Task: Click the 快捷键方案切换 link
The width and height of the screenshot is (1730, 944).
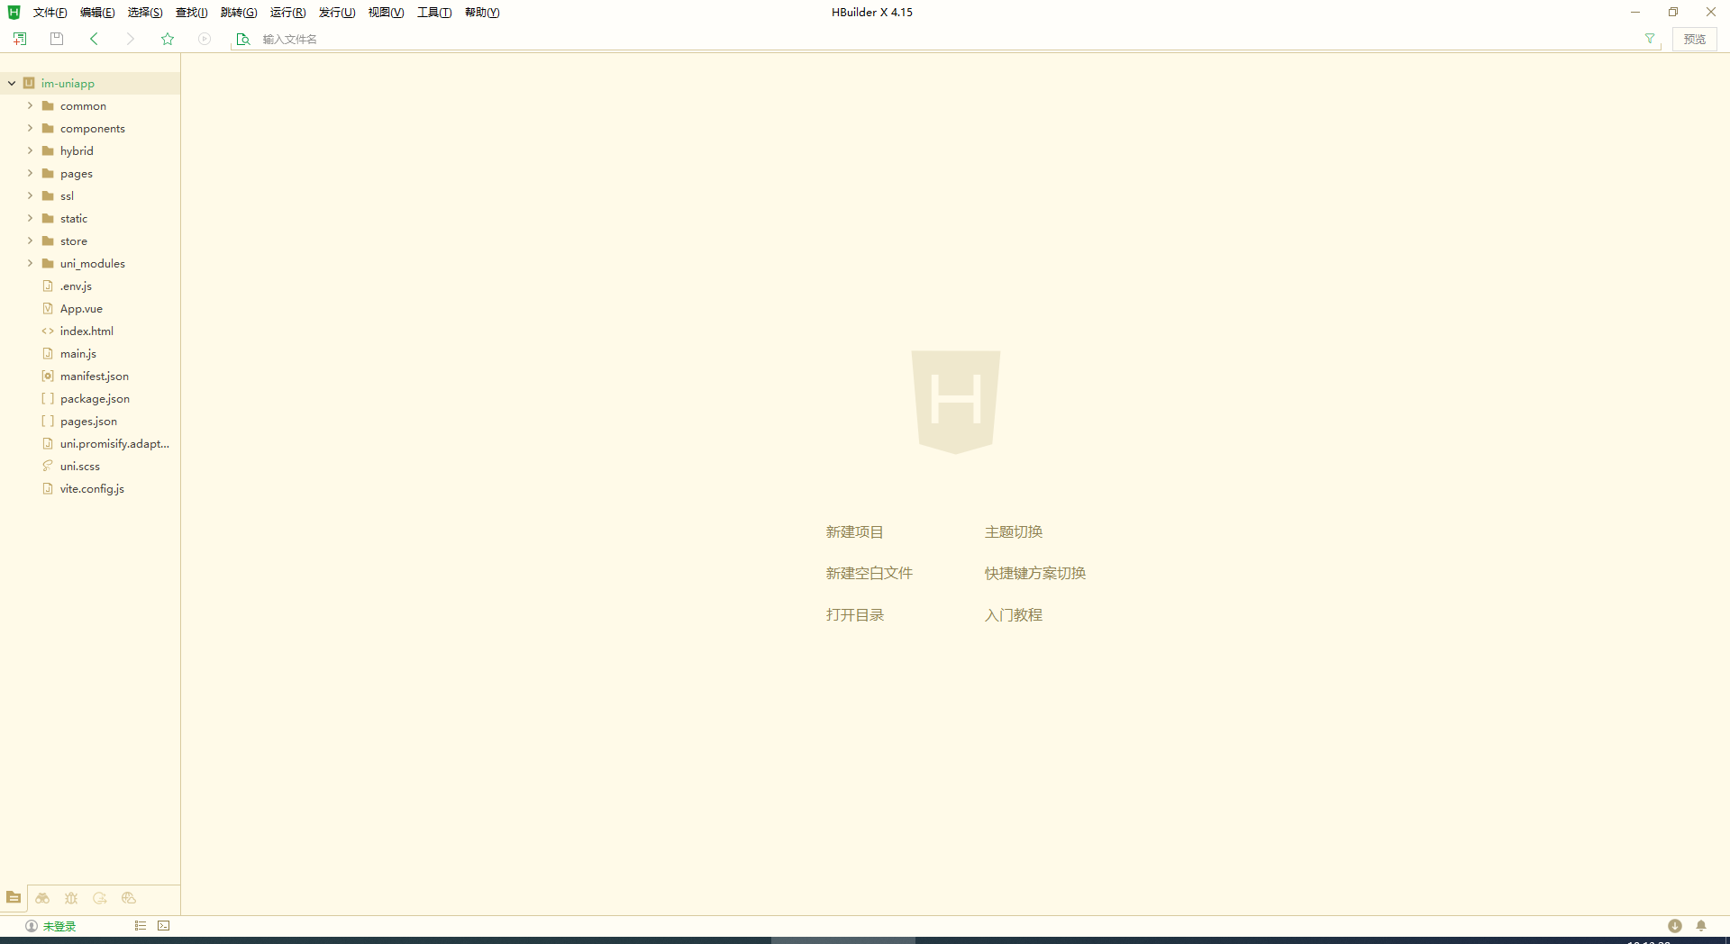Action: [1034, 574]
